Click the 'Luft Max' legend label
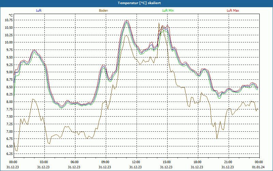The image size is (273, 171). 233,11
